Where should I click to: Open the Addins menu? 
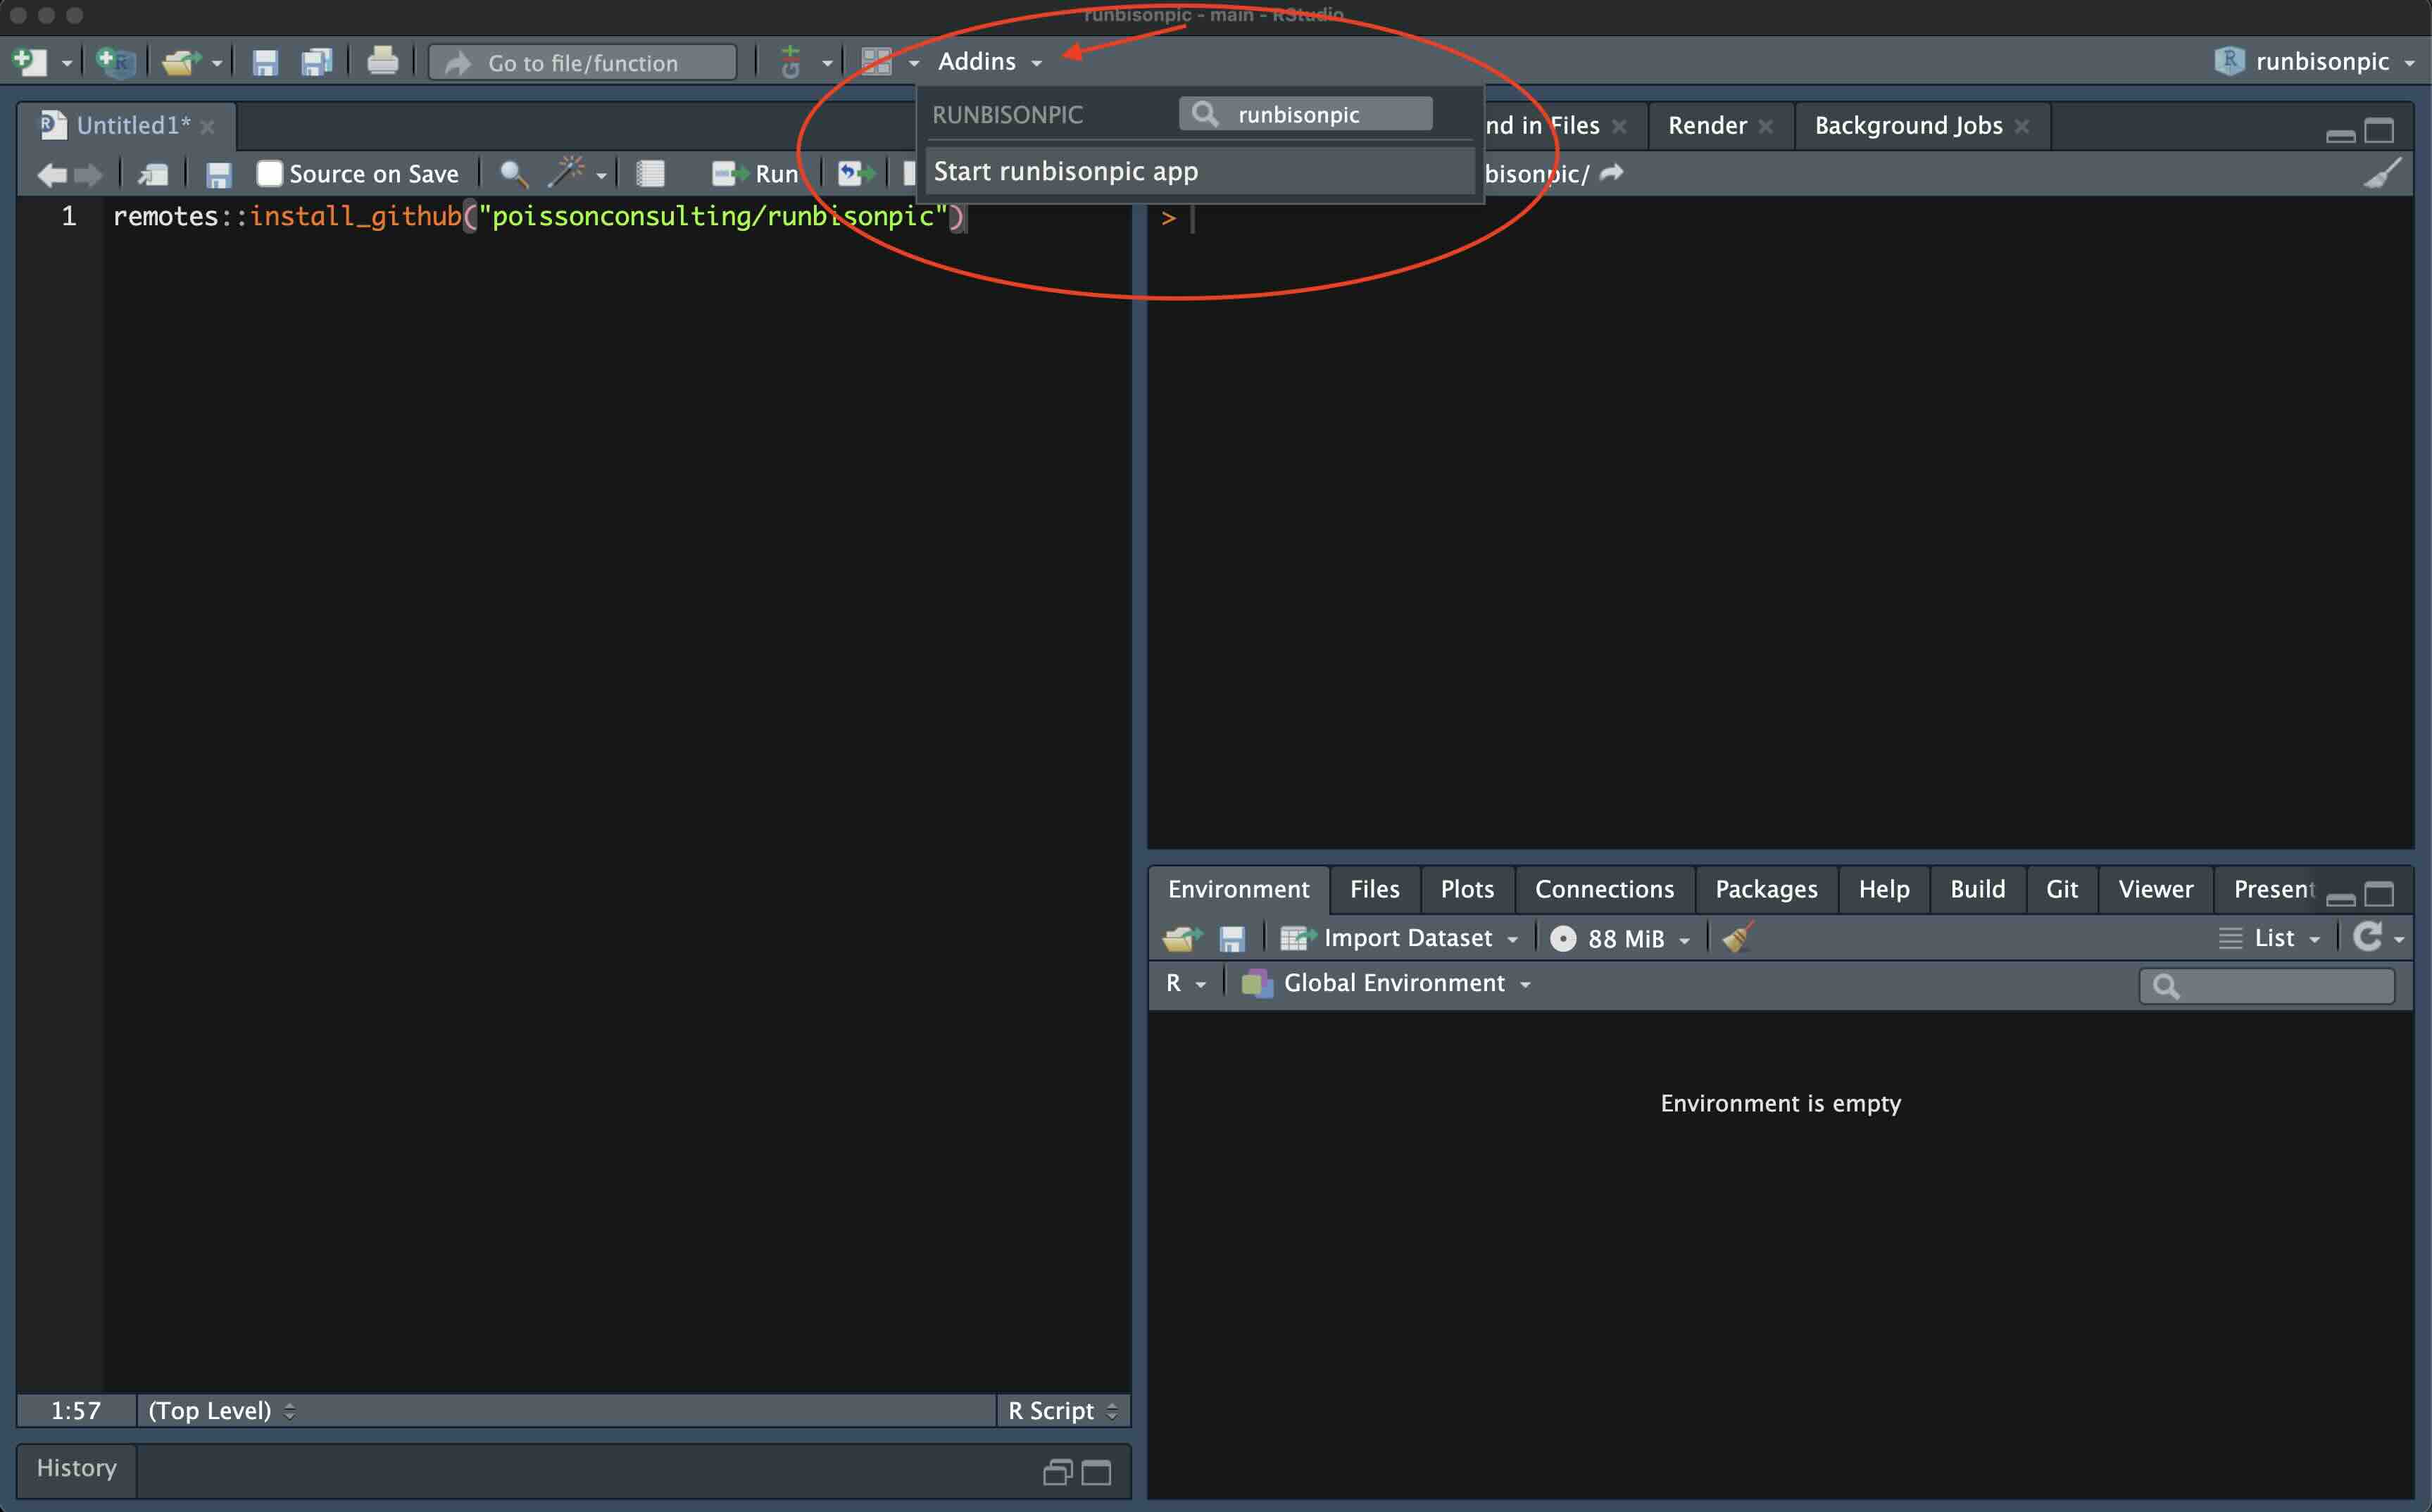click(989, 61)
